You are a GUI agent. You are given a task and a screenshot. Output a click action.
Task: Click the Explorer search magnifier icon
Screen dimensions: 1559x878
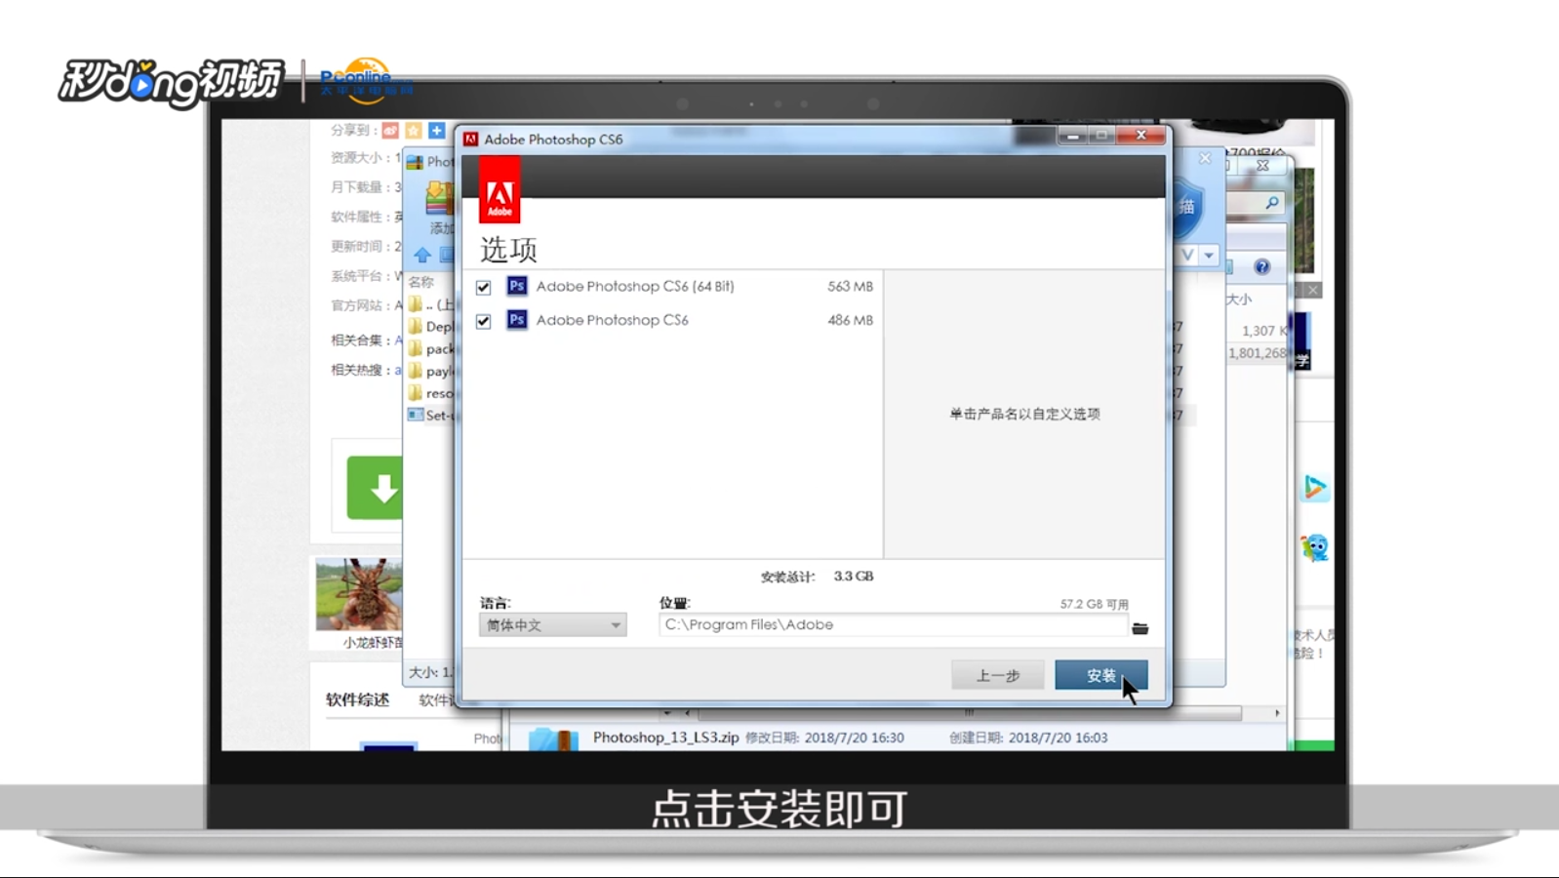(1271, 203)
